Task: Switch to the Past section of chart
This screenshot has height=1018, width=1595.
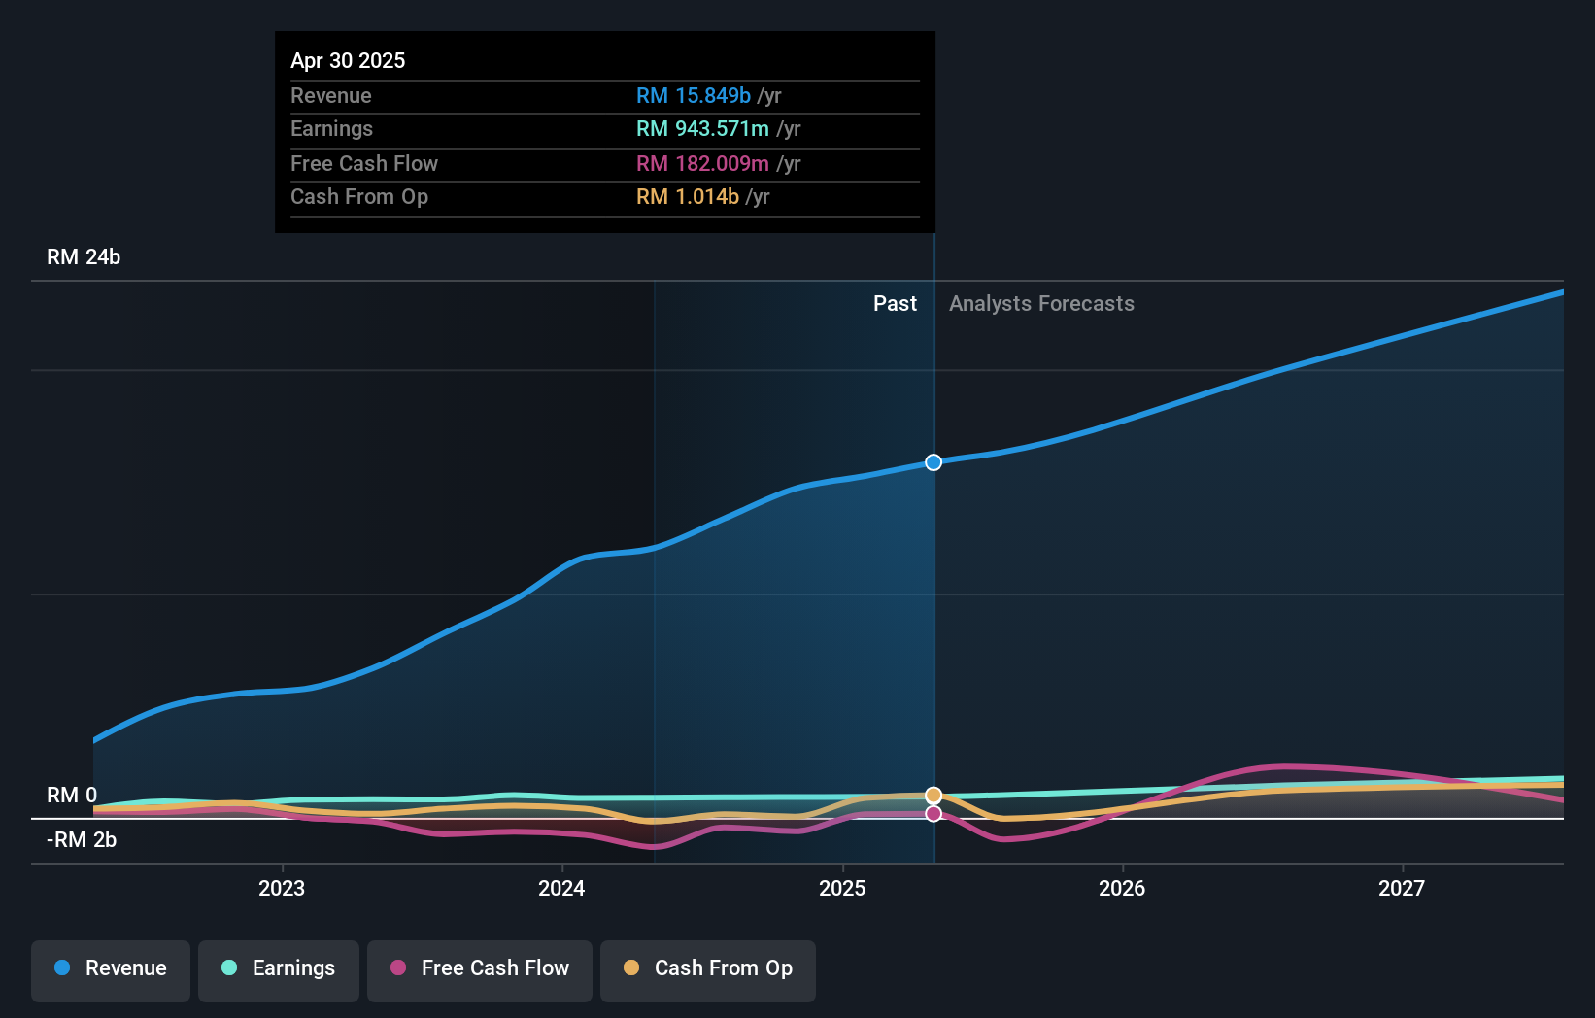Action: click(895, 303)
